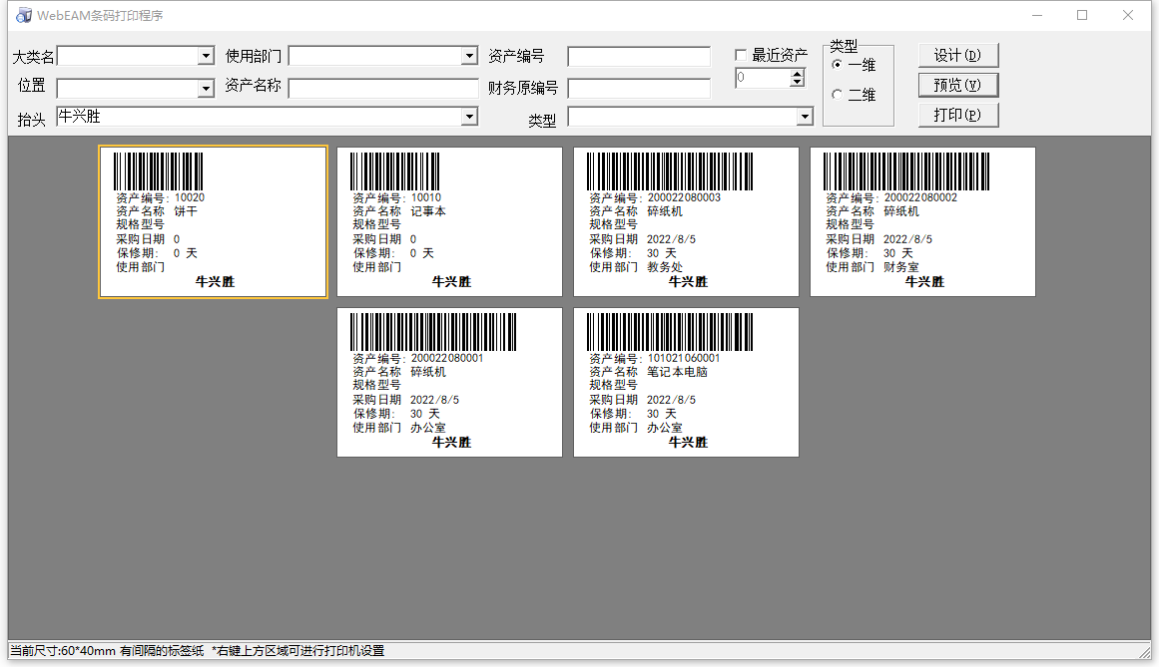
Task: Click the 预览(V) button
Action: (x=957, y=85)
